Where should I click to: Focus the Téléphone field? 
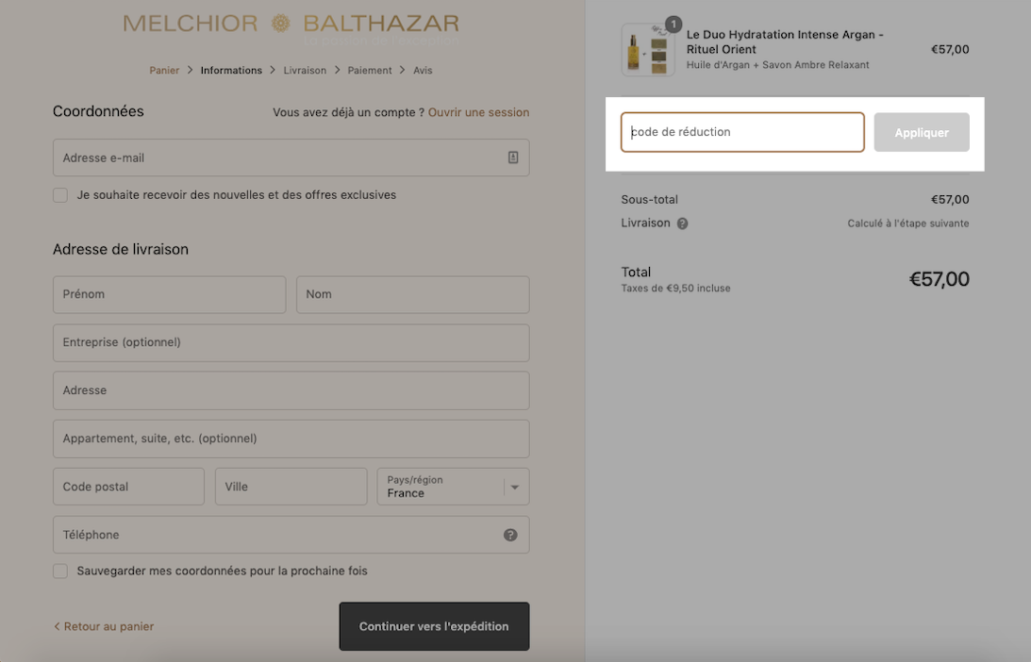tap(291, 535)
